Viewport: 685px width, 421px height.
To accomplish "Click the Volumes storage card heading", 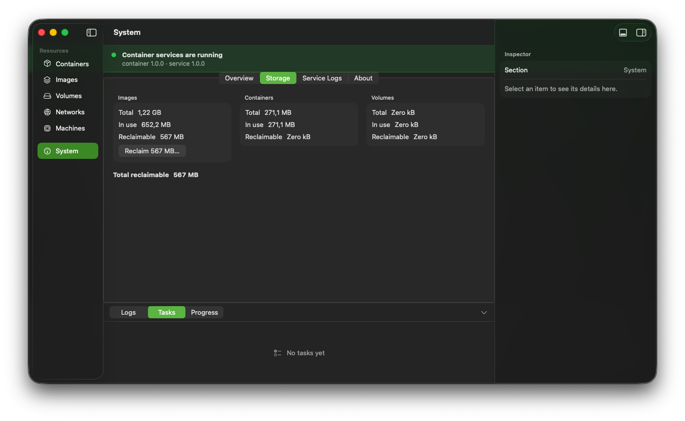I will [383, 98].
